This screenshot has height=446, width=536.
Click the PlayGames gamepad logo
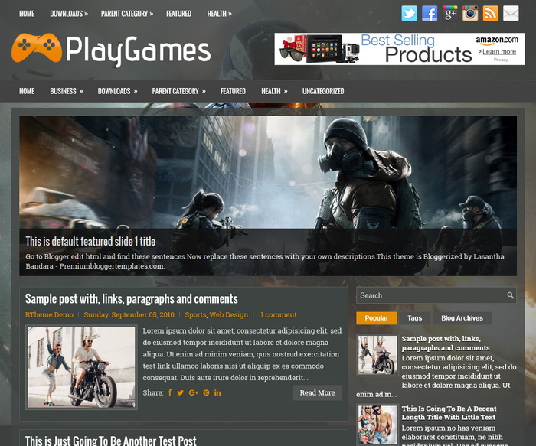37,47
